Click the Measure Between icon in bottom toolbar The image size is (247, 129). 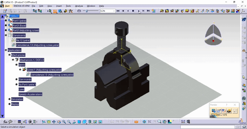click(x=183, y=122)
